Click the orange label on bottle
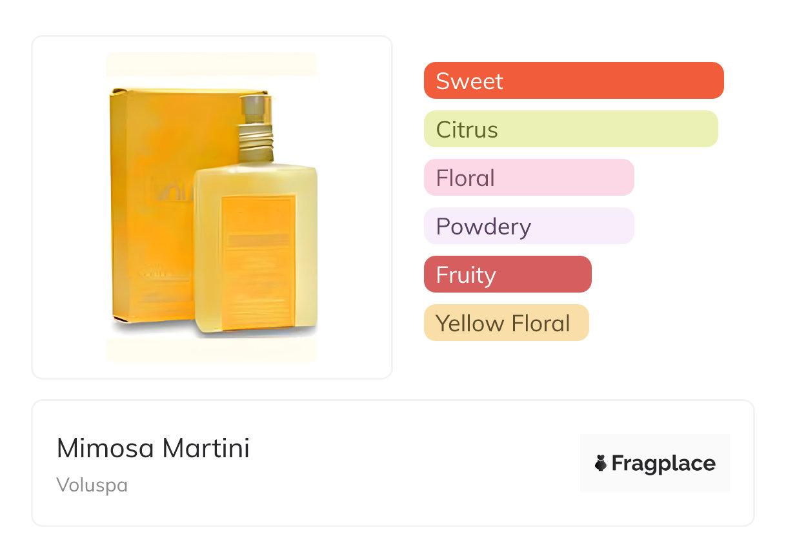 click(x=258, y=262)
